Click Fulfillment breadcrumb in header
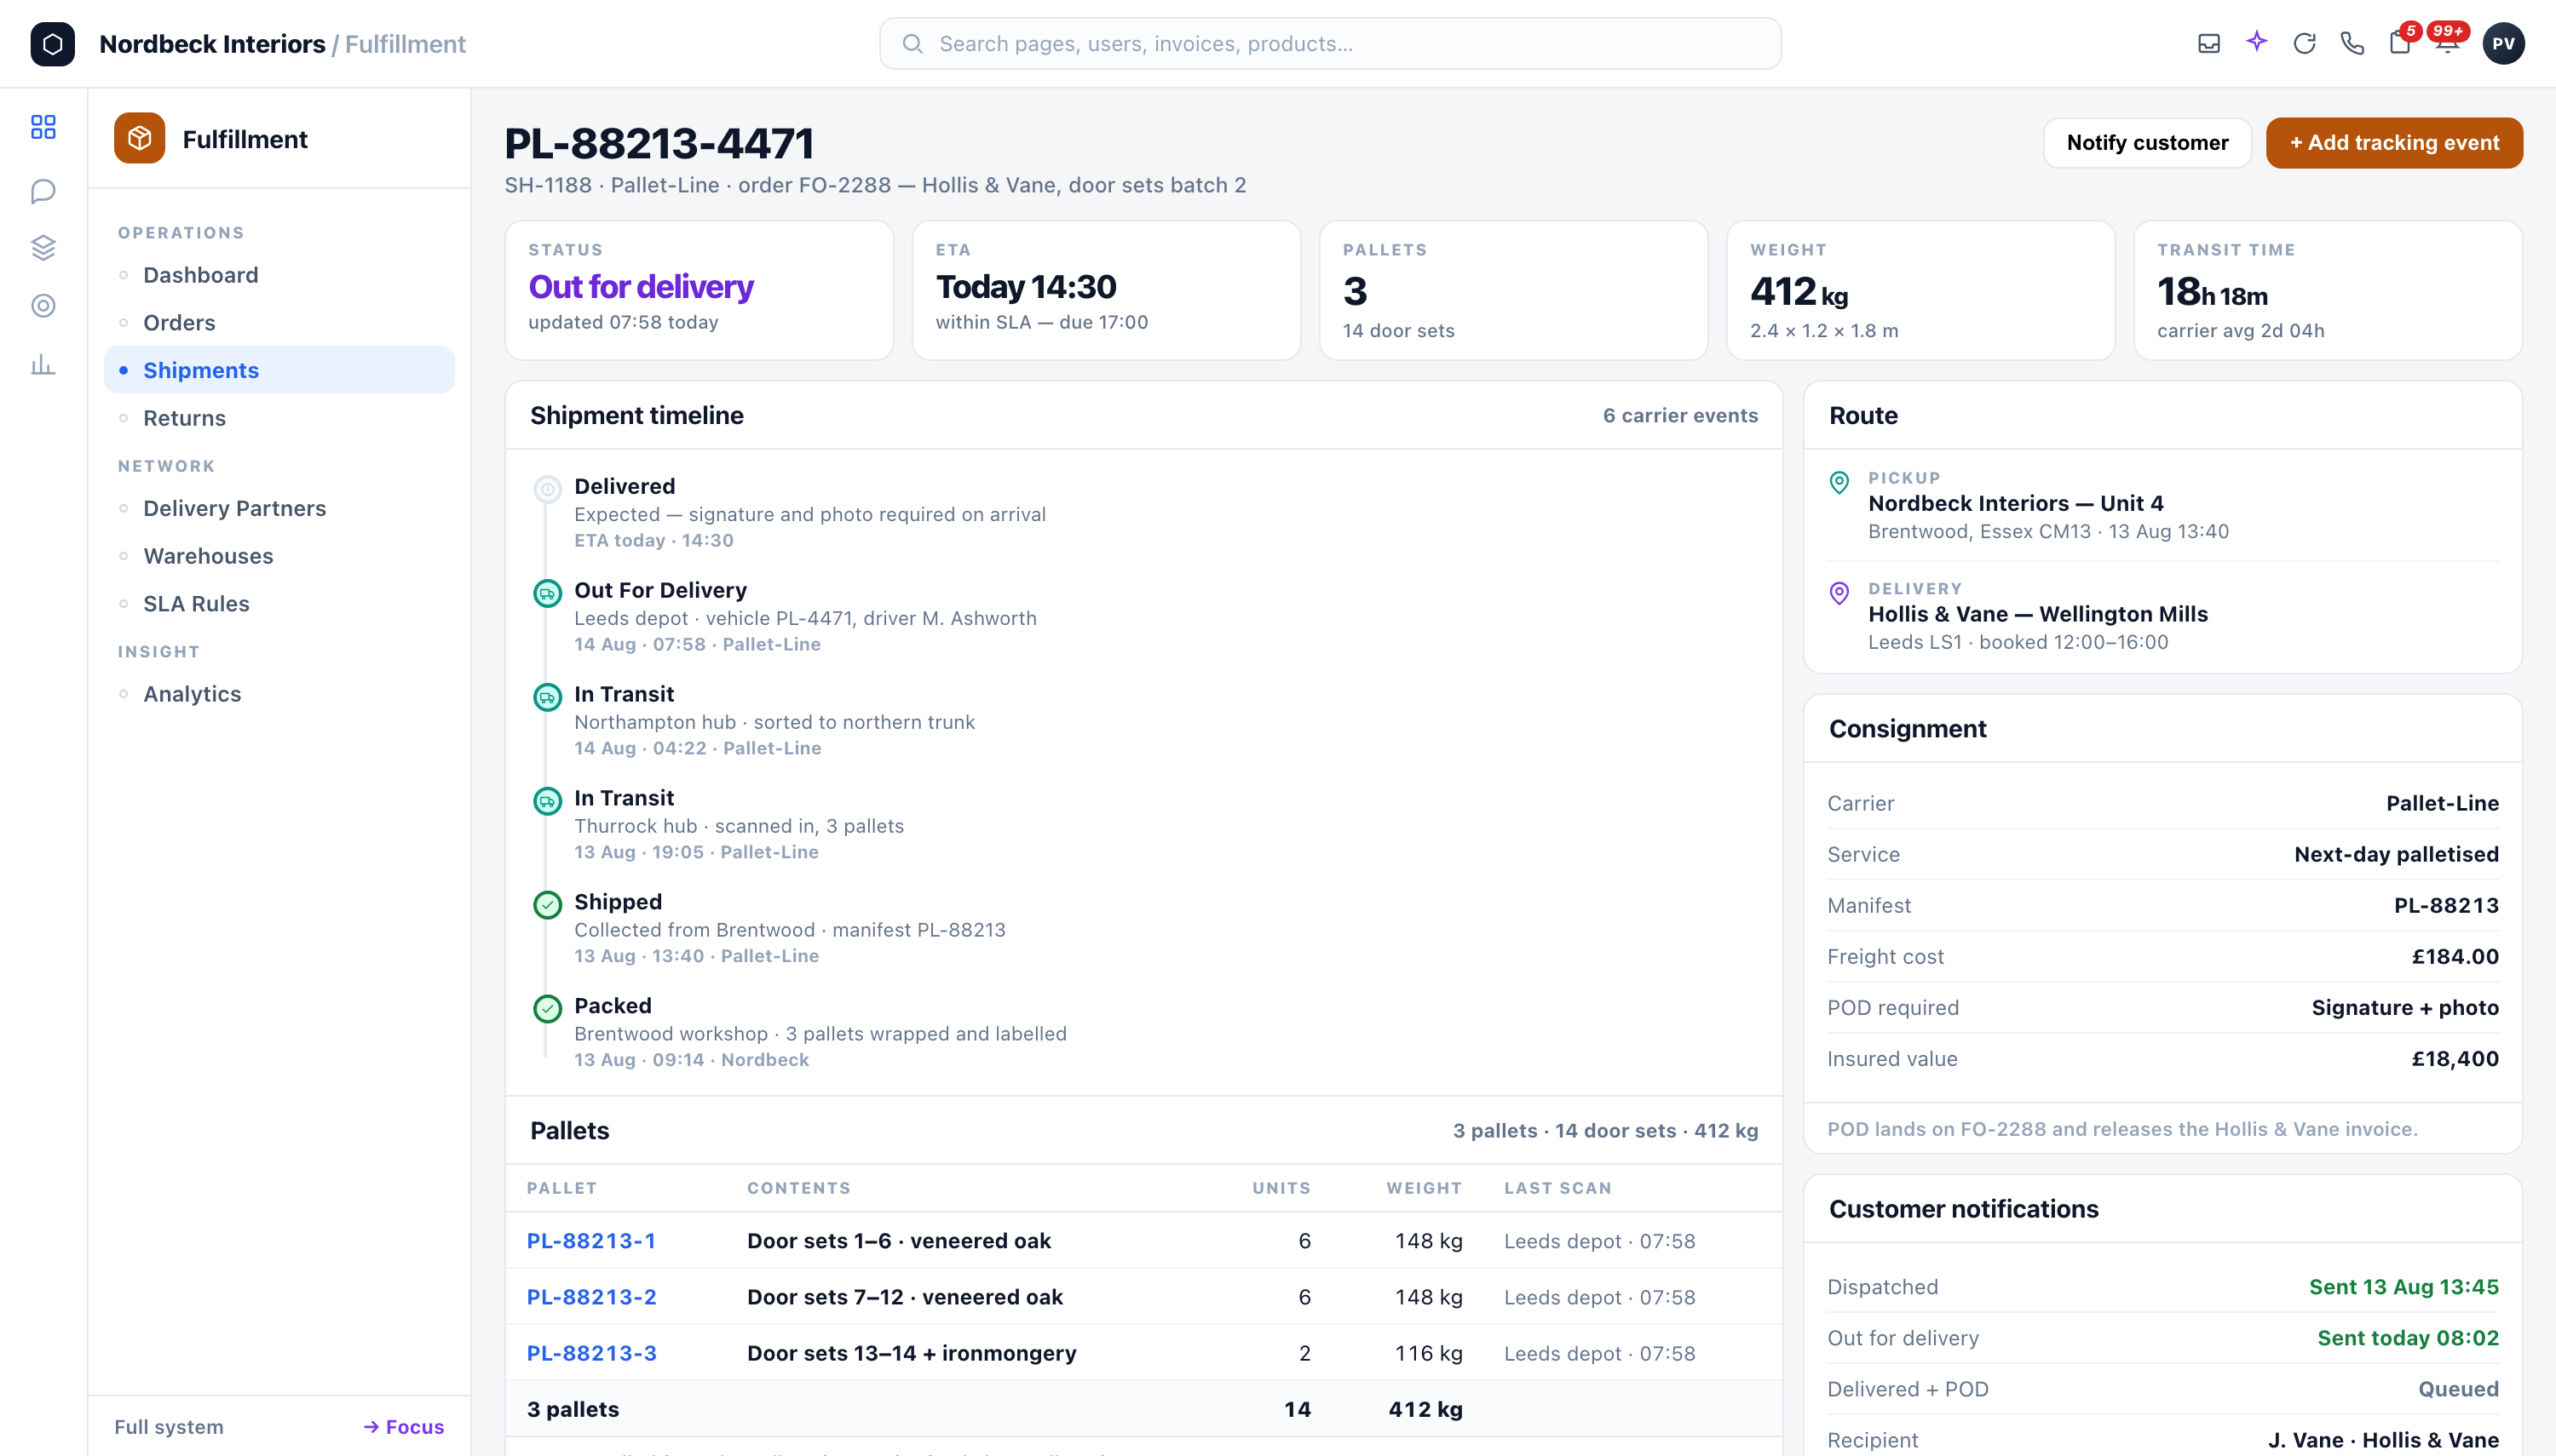 406,44
